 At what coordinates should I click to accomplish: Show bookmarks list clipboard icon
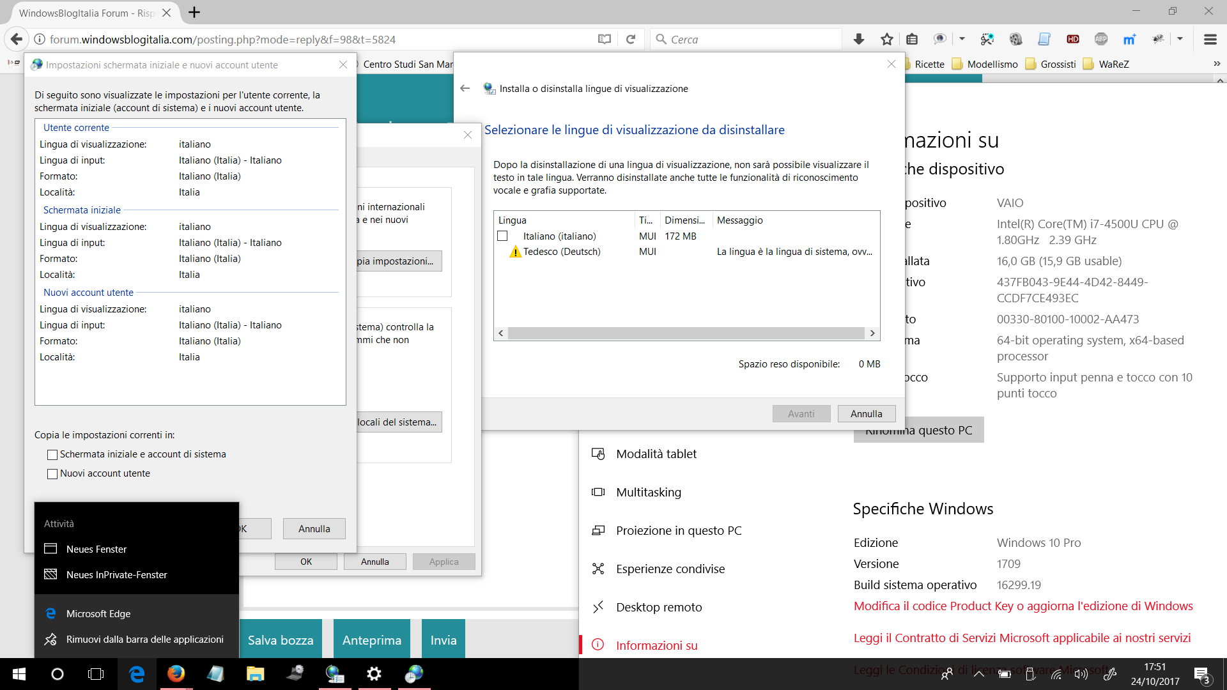[912, 39]
